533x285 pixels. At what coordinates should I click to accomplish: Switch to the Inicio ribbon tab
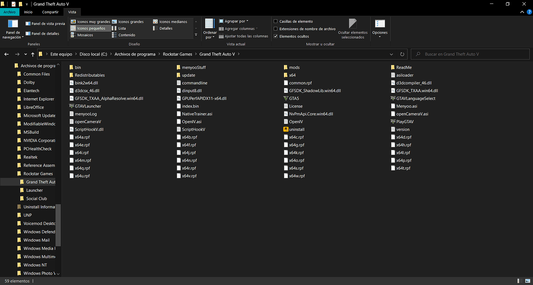[28, 12]
